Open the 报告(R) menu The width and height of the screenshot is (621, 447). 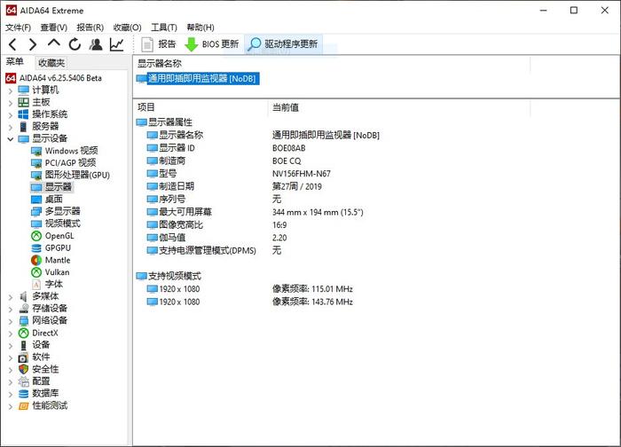[90, 27]
